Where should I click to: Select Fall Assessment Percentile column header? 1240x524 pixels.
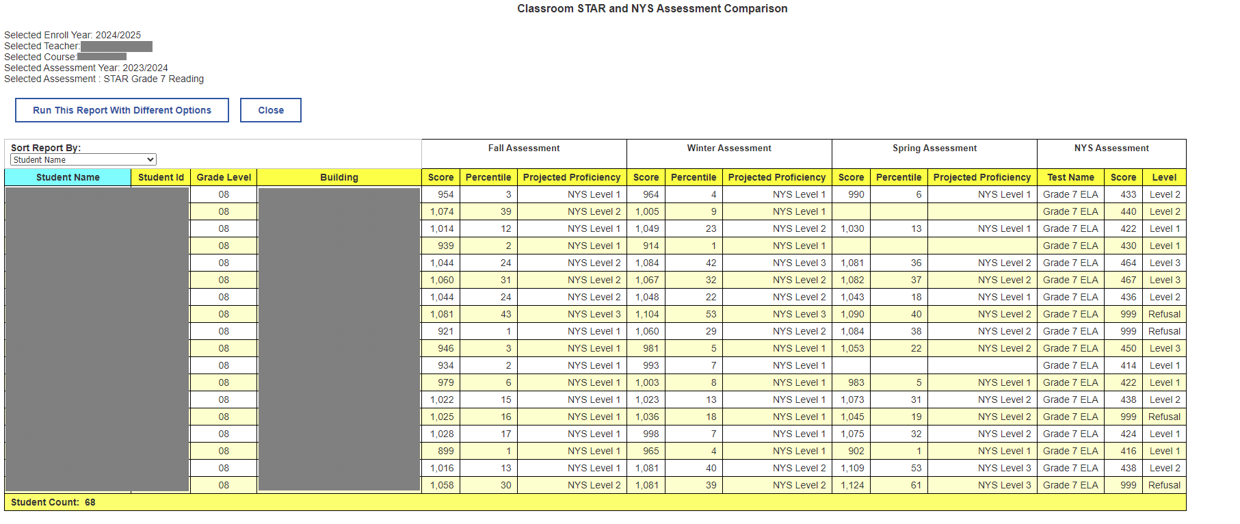tap(488, 177)
